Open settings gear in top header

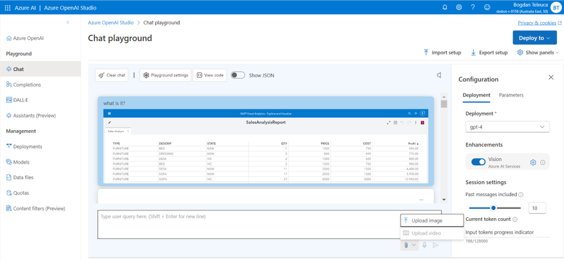click(459, 7)
